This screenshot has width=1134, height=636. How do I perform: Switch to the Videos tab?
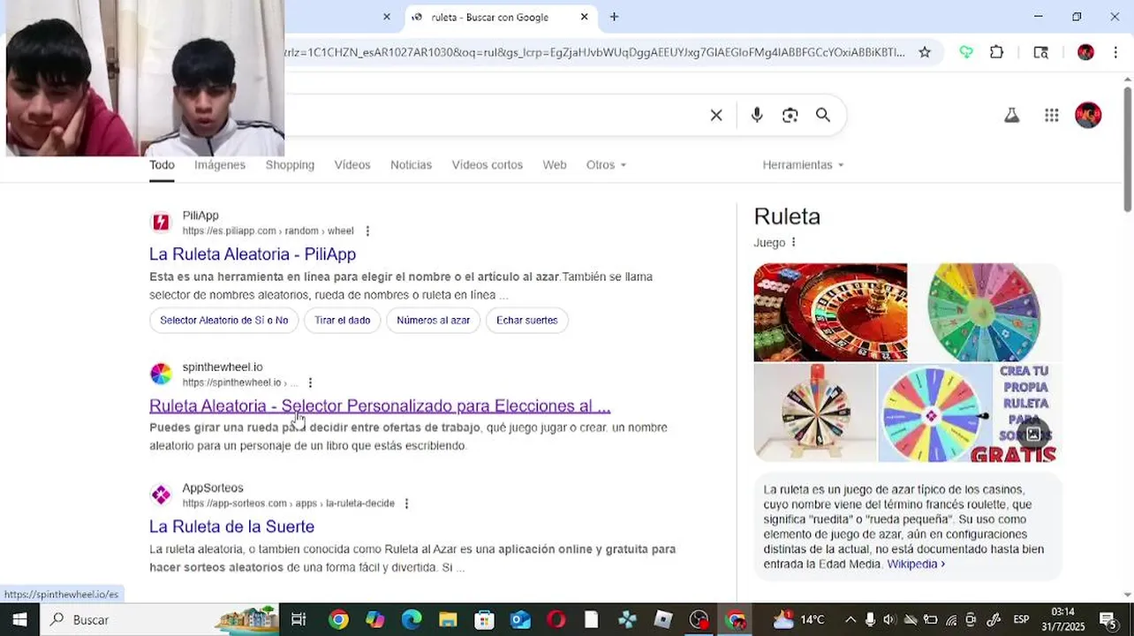coord(352,165)
